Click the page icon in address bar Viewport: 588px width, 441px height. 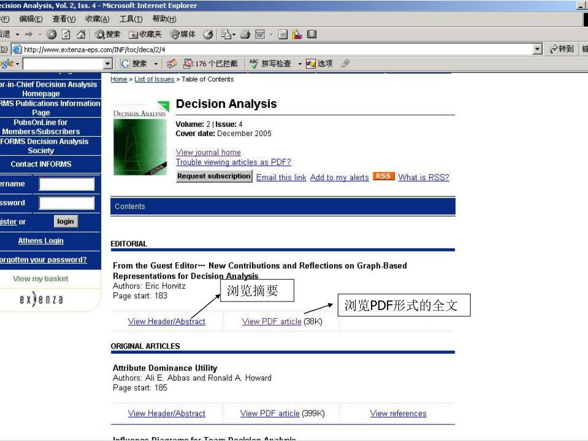point(17,49)
